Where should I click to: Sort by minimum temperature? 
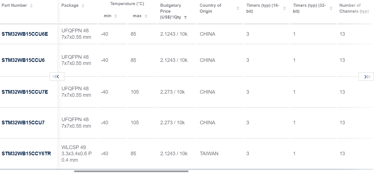(116, 16)
